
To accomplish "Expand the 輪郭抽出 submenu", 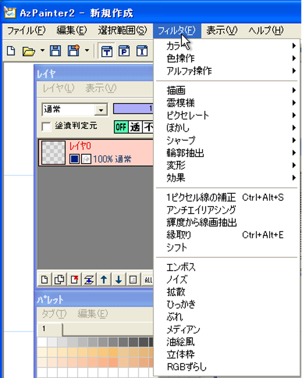I will coord(226,153).
